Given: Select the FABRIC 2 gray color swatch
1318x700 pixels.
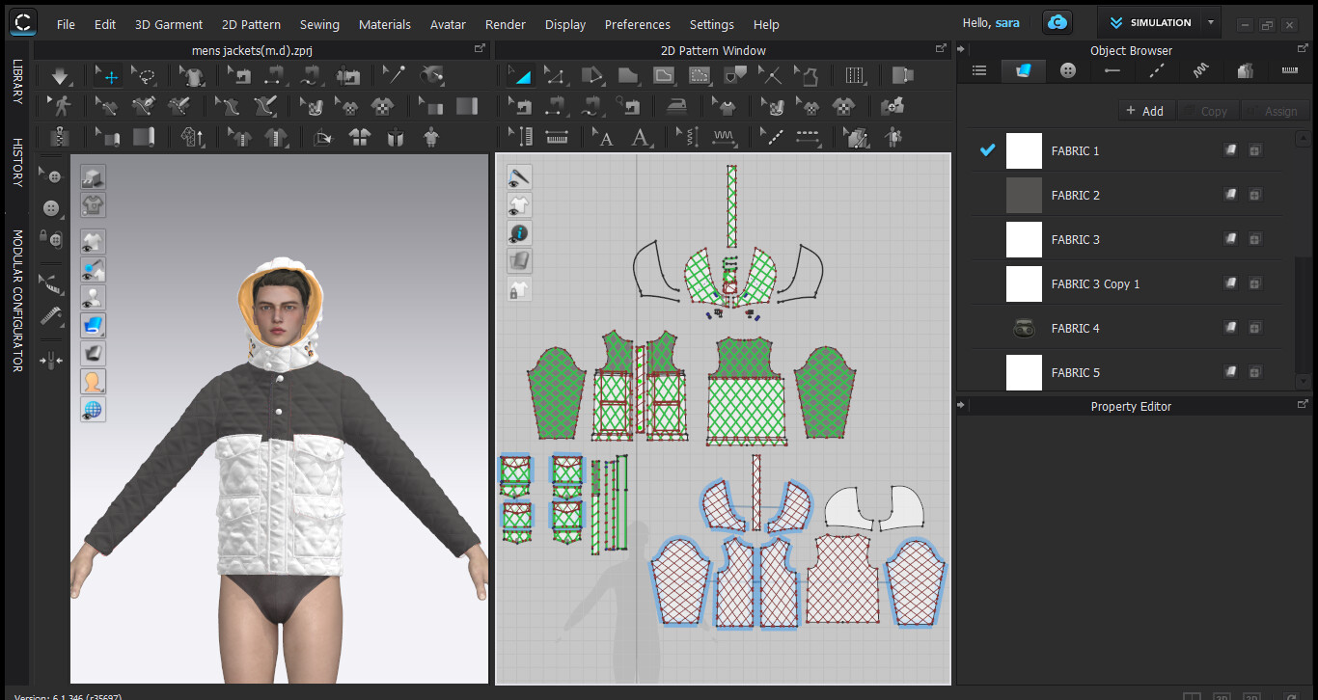Looking at the screenshot, I should pyautogui.click(x=1024, y=195).
